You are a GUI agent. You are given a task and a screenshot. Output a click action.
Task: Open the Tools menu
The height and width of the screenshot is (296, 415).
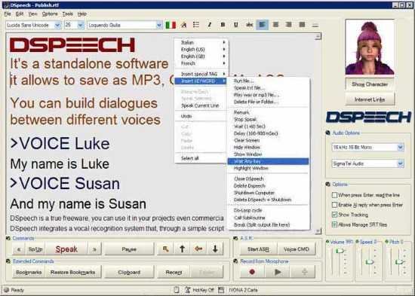click(67, 14)
